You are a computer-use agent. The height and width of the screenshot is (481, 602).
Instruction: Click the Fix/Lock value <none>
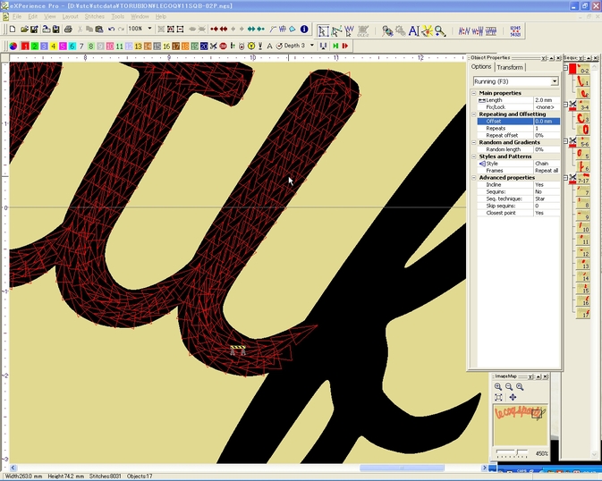pos(547,107)
